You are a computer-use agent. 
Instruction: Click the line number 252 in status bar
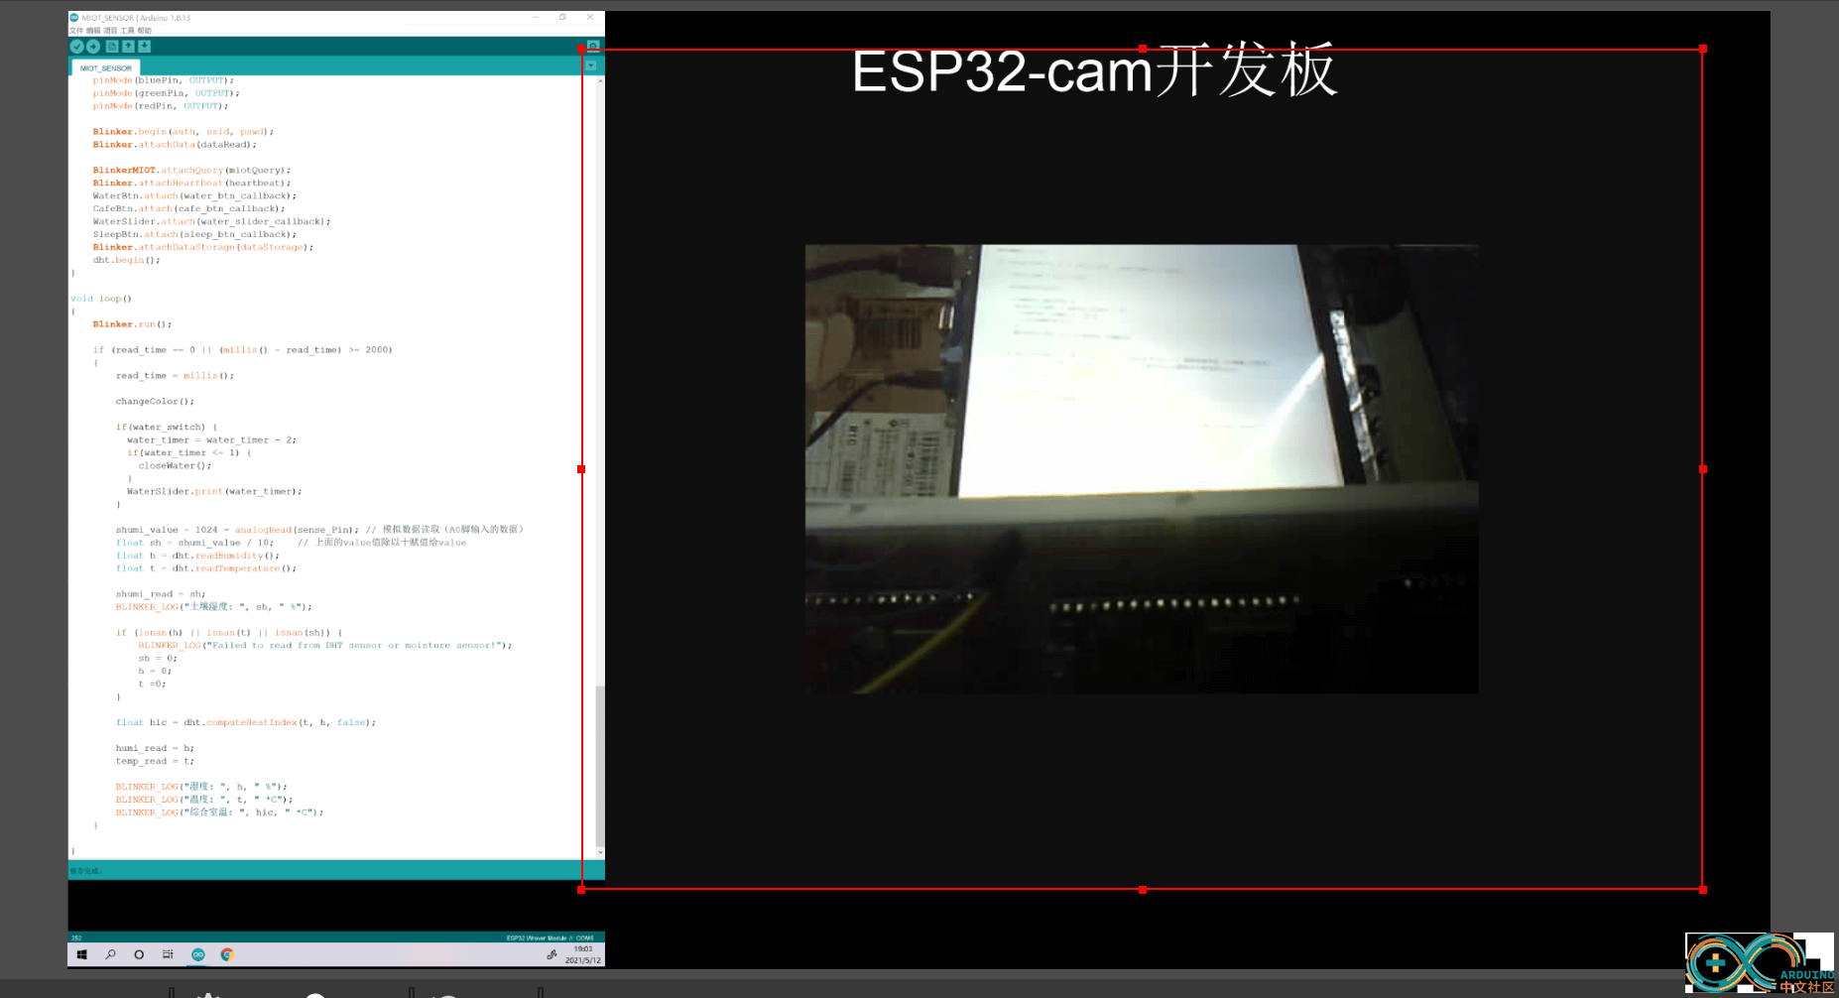tap(76, 937)
